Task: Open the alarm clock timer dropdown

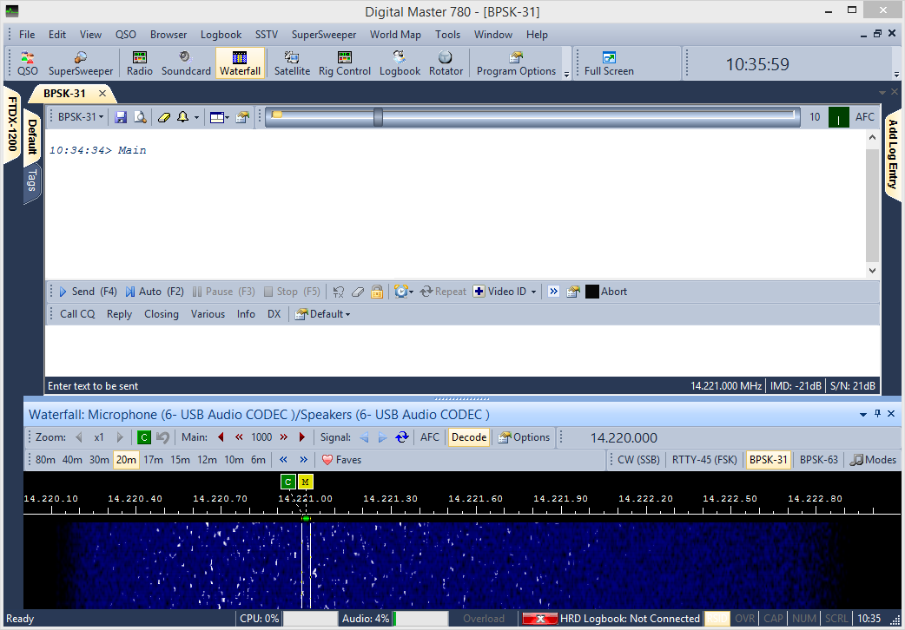Action: pos(404,292)
